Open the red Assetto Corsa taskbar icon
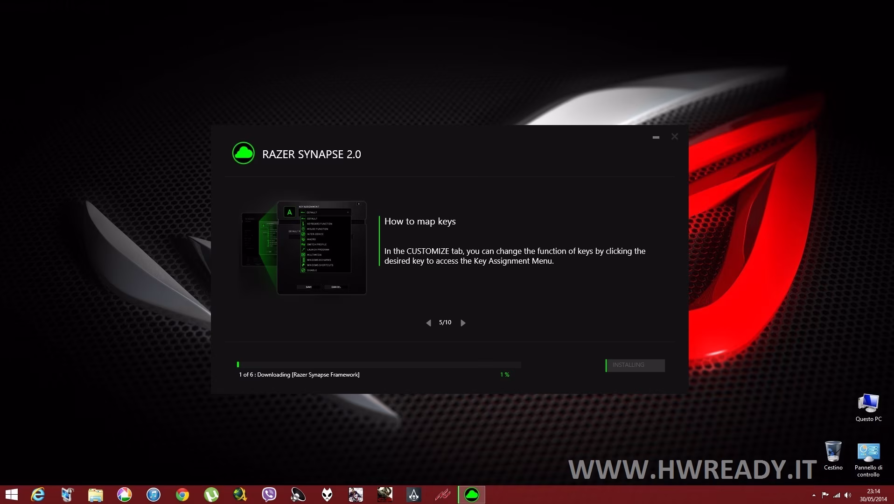Image resolution: width=894 pixels, height=504 pixels. click(443, 495)
